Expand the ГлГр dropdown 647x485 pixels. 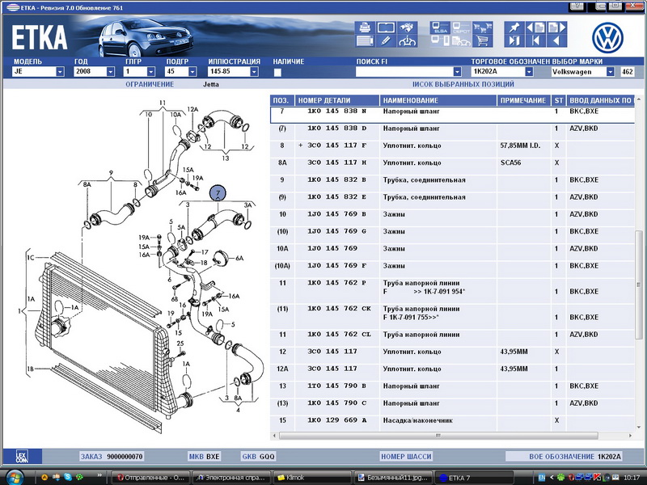pos(151,72)
